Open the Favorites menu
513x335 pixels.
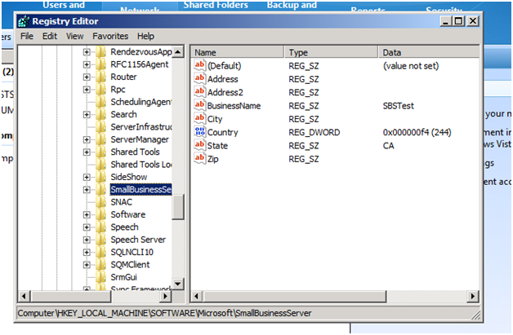110,36
